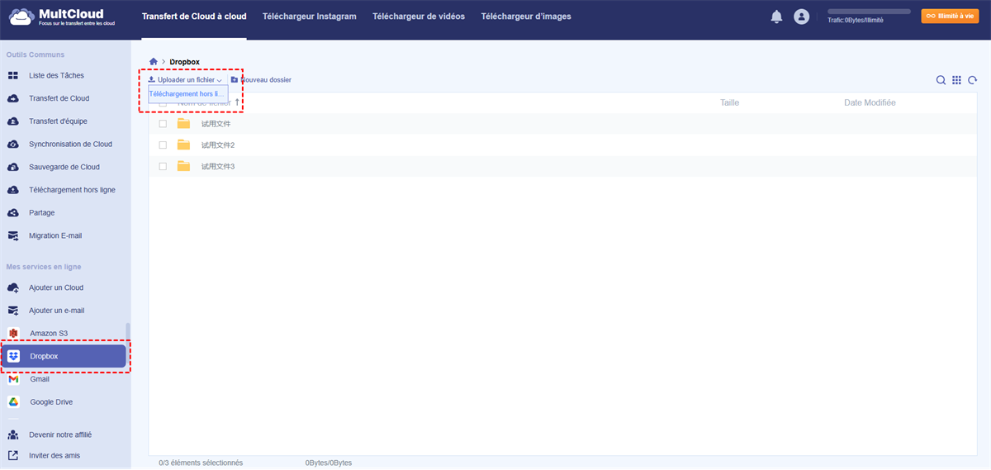Screen dimensions: 991x470
Task: Click the Transfert d'équipe sidebar icon
Action: (13, 121)
